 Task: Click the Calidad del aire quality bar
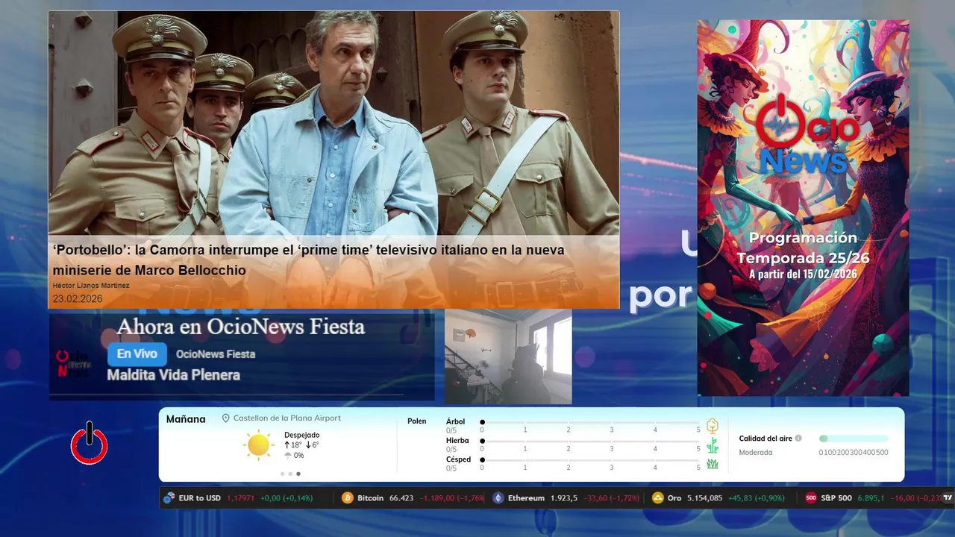[x=854, y=439]
